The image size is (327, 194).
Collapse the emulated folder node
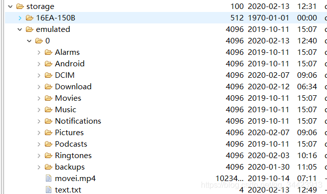click(x=20, y=29)
